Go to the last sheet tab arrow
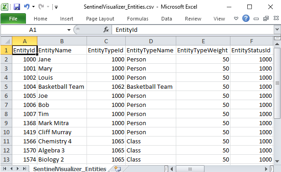This screenshot has height=172, width=281. 25,169
